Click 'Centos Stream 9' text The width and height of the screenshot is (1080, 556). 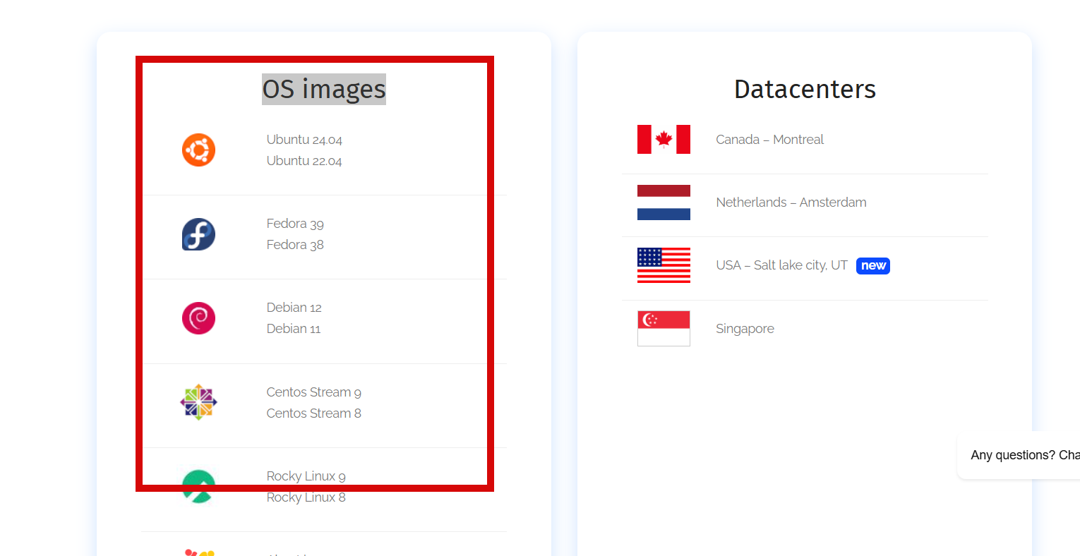click(314, 392)
